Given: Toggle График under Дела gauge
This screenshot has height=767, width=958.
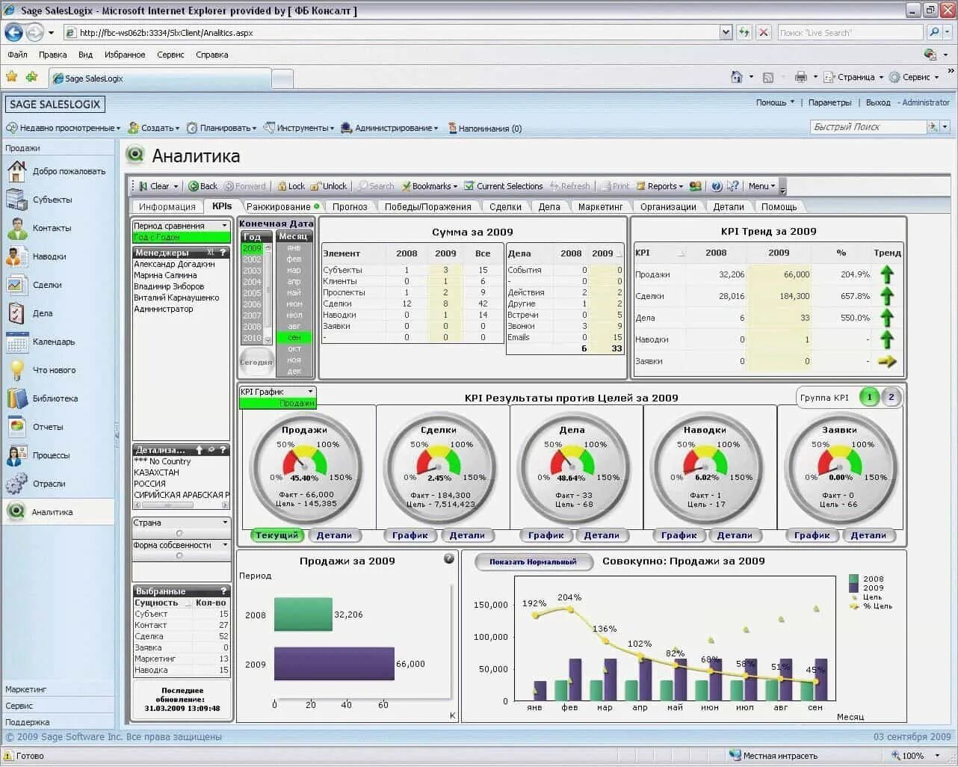Looking at the screenshot, I should tap(546, 535).
